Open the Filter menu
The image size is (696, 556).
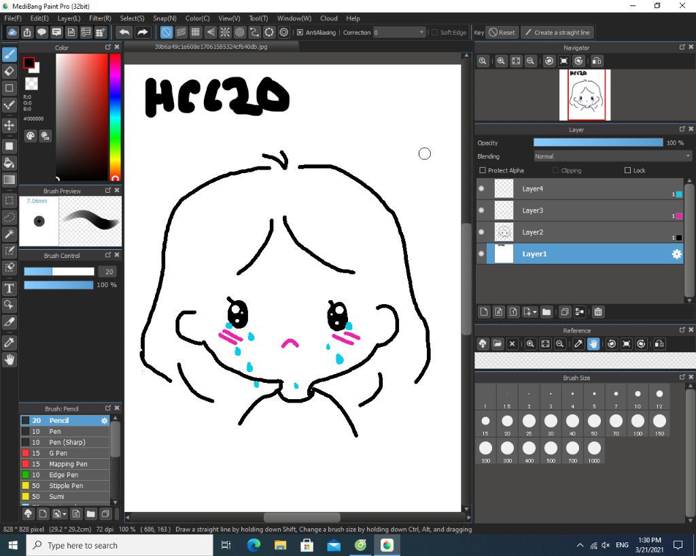101,18
